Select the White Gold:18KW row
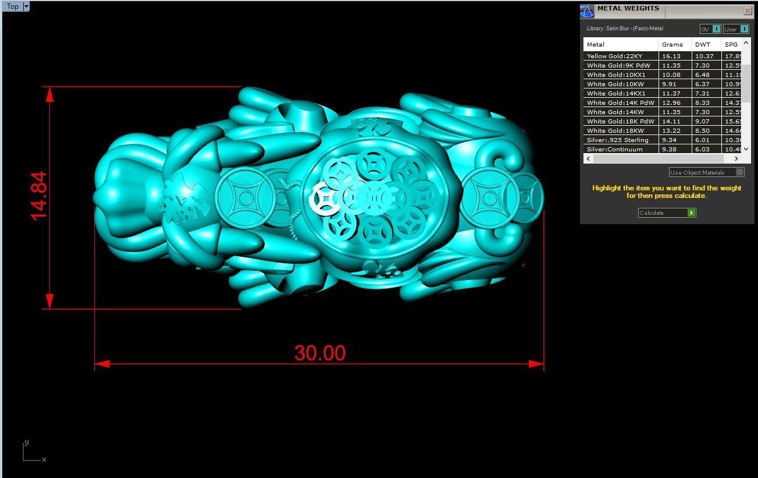This screenshot has height=478, width=758. [663, 130]
